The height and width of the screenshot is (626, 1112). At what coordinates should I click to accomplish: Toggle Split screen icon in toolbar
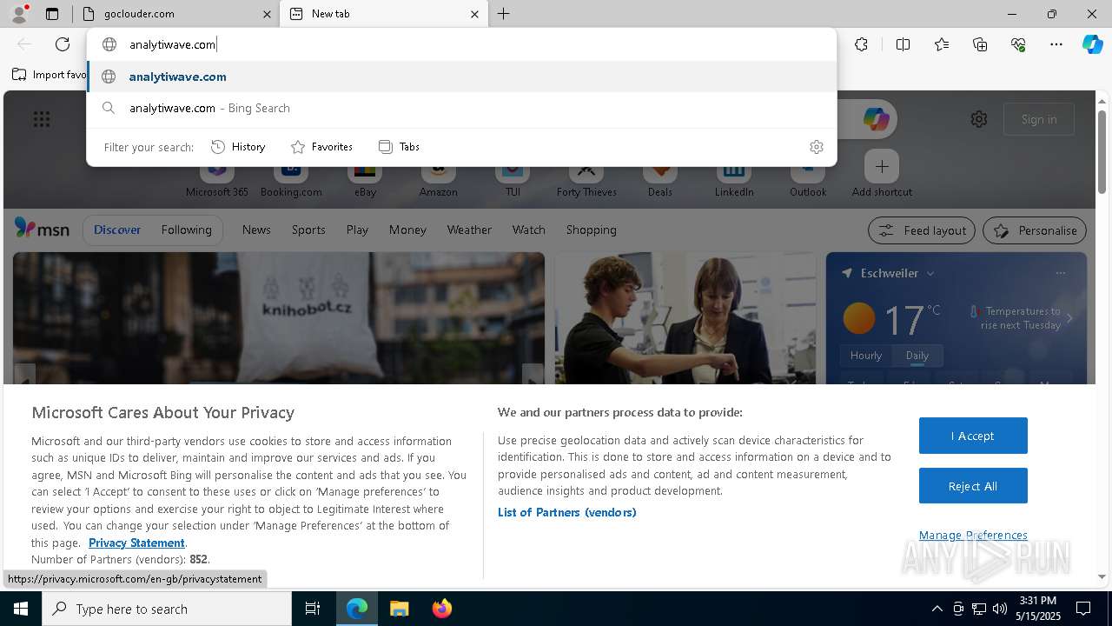click(903, 44)
